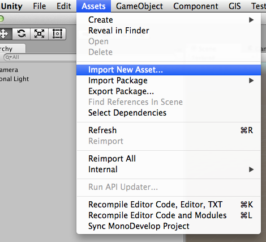This screenshot has width=266, height=242.
Task: Expand the Internal submenu
Action: point(169,169)
